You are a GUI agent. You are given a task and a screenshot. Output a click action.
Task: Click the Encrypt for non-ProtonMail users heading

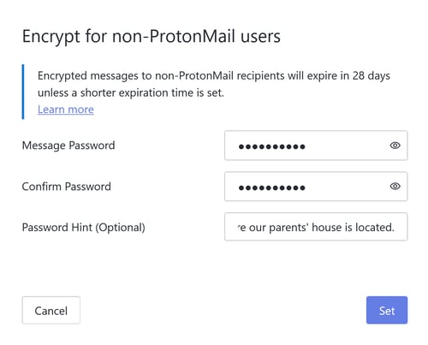[152, 37]
